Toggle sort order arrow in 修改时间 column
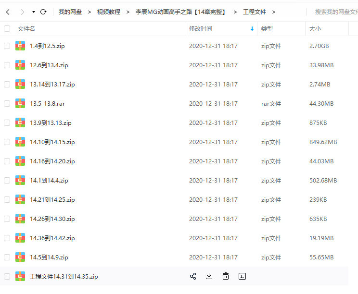Image resolution: width=358 pixels, height=294 pixels. pyautogui.click(x=252, y=29)
